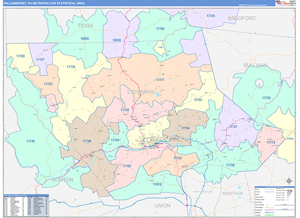The width and height of the screenshot is (300, 218).
Task: Select the LYCOMING county label
Action: (x=140, y=92)
